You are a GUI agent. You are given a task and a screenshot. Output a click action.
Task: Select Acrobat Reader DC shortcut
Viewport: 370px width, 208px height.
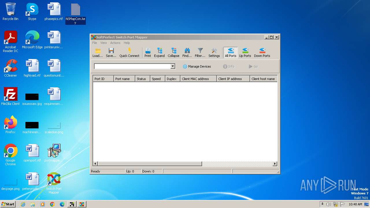tap(10, 42)
